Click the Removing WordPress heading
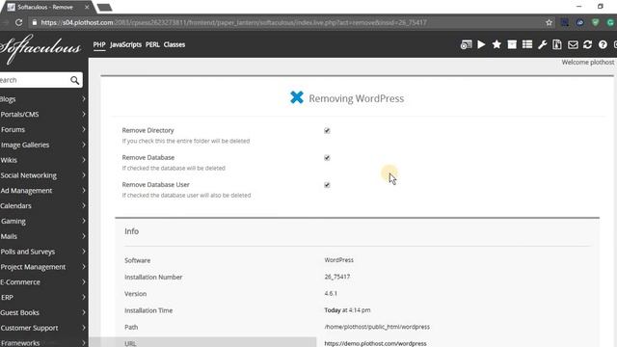Screen dimensions: 617x347 click(x=356, y=98)
